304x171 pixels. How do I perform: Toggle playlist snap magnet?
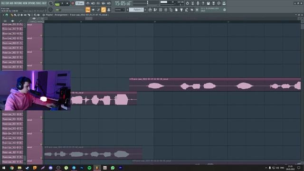coord(7,15)
